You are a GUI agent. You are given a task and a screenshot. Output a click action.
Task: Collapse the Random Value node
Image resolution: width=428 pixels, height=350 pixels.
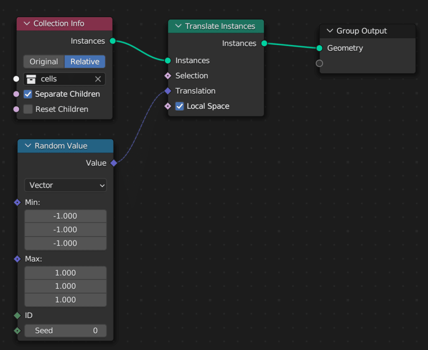[x=28, y=146]
